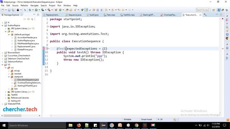Image resolution: width=230 pixels, height=129 pixels.
Task: Click the Smart Insert status bar entry
Action: pos(146,119)
